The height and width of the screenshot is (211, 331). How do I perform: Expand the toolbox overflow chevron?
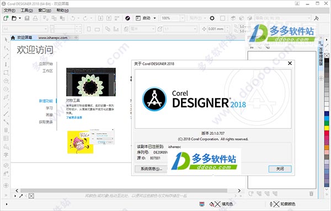tap(6, 195)
